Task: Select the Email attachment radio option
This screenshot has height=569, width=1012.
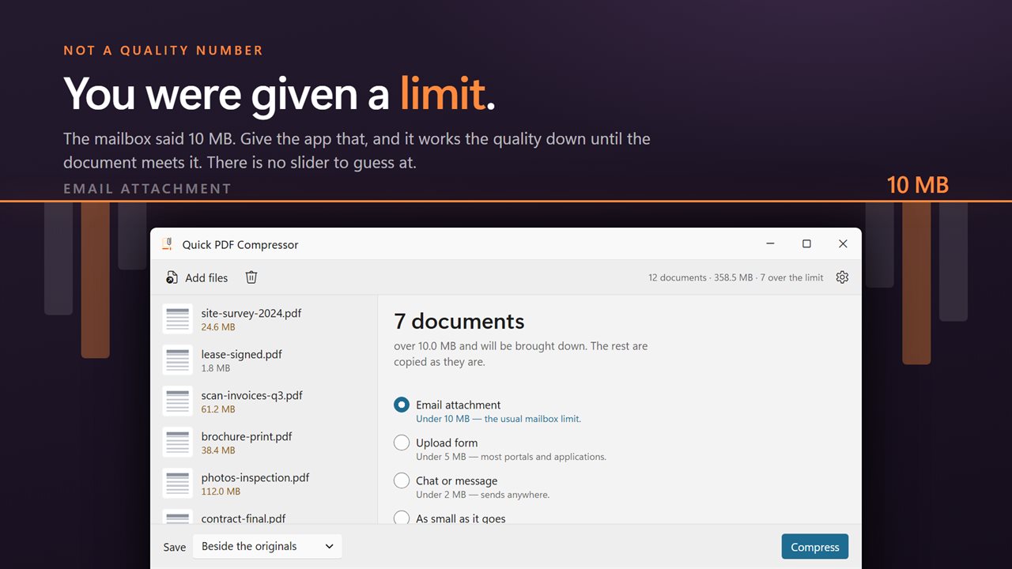Action: [x=402, y=405]
